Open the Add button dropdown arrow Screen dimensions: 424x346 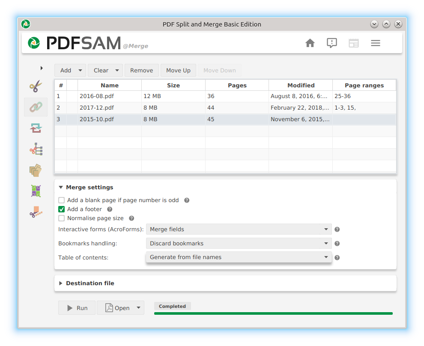(80, 70)
